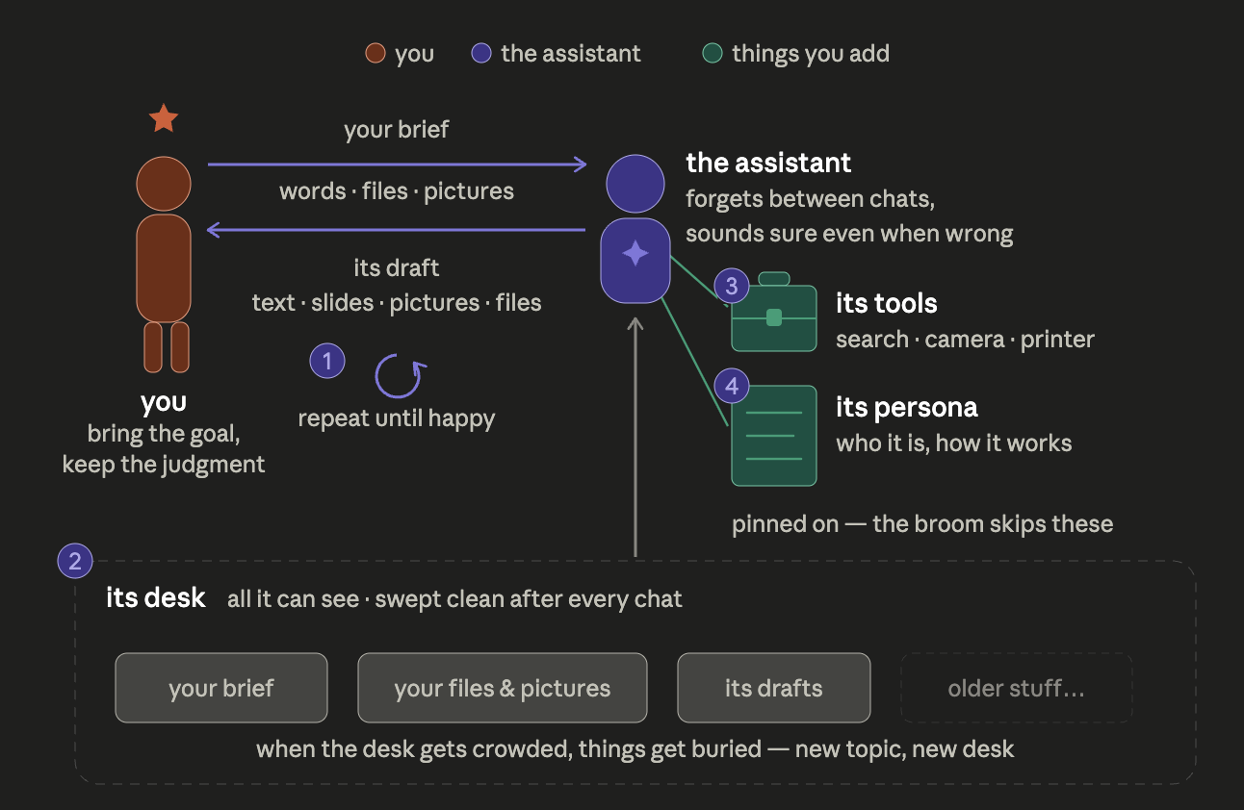Select the 'its drafts' desk card
1244x810 pixels.
774,688
